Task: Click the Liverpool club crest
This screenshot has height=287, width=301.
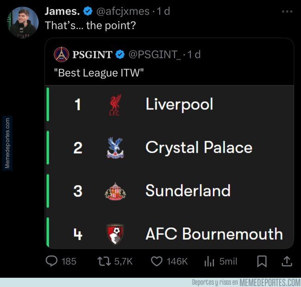Action: [114, 105]
